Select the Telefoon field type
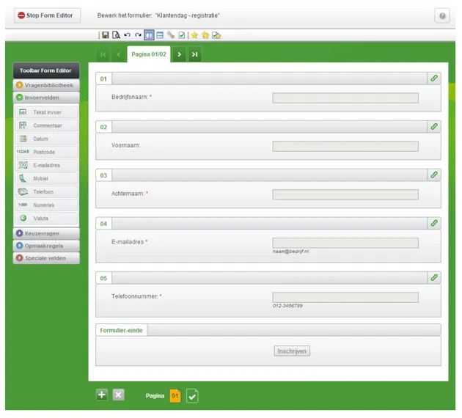The image size is (462, 418). 46,192
